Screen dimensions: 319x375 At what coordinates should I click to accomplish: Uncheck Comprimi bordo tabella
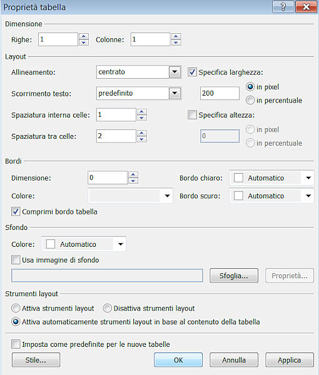[x=16, y=212]
